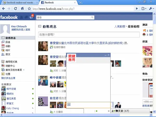Open the friend requests icon in header
This screenshot has height=117, width=156.
pos(21,17)
